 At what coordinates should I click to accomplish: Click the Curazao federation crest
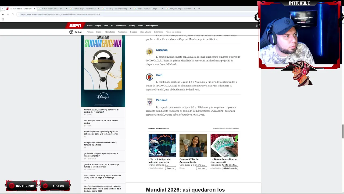[x=149, y=52]
